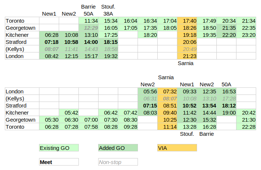Select the Barrie 50A column header
The image size is (261, 170).
(88, 10)
